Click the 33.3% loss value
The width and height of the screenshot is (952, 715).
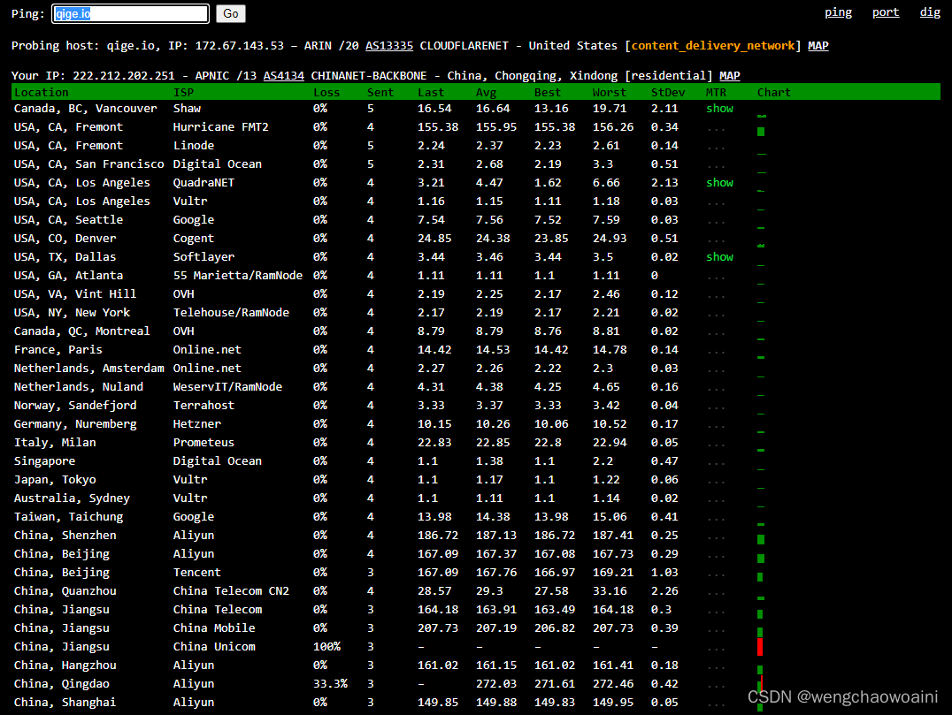(x=330, y=684)
